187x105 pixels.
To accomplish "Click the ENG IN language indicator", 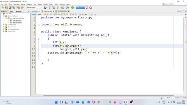I will point(164,102).
